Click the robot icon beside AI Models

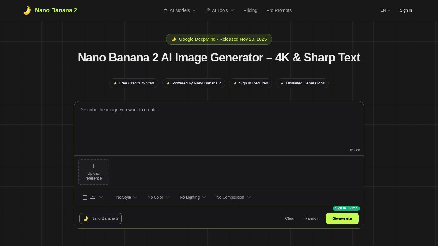(x=166, y=10)
